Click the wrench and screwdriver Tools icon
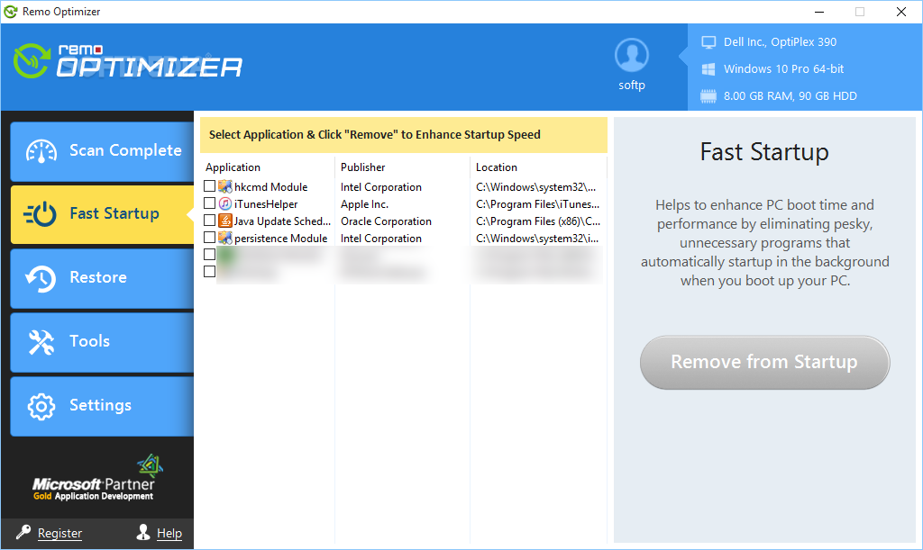Image resolution: width=923 pixels, height=550 pixels. [x=41, y=342]
